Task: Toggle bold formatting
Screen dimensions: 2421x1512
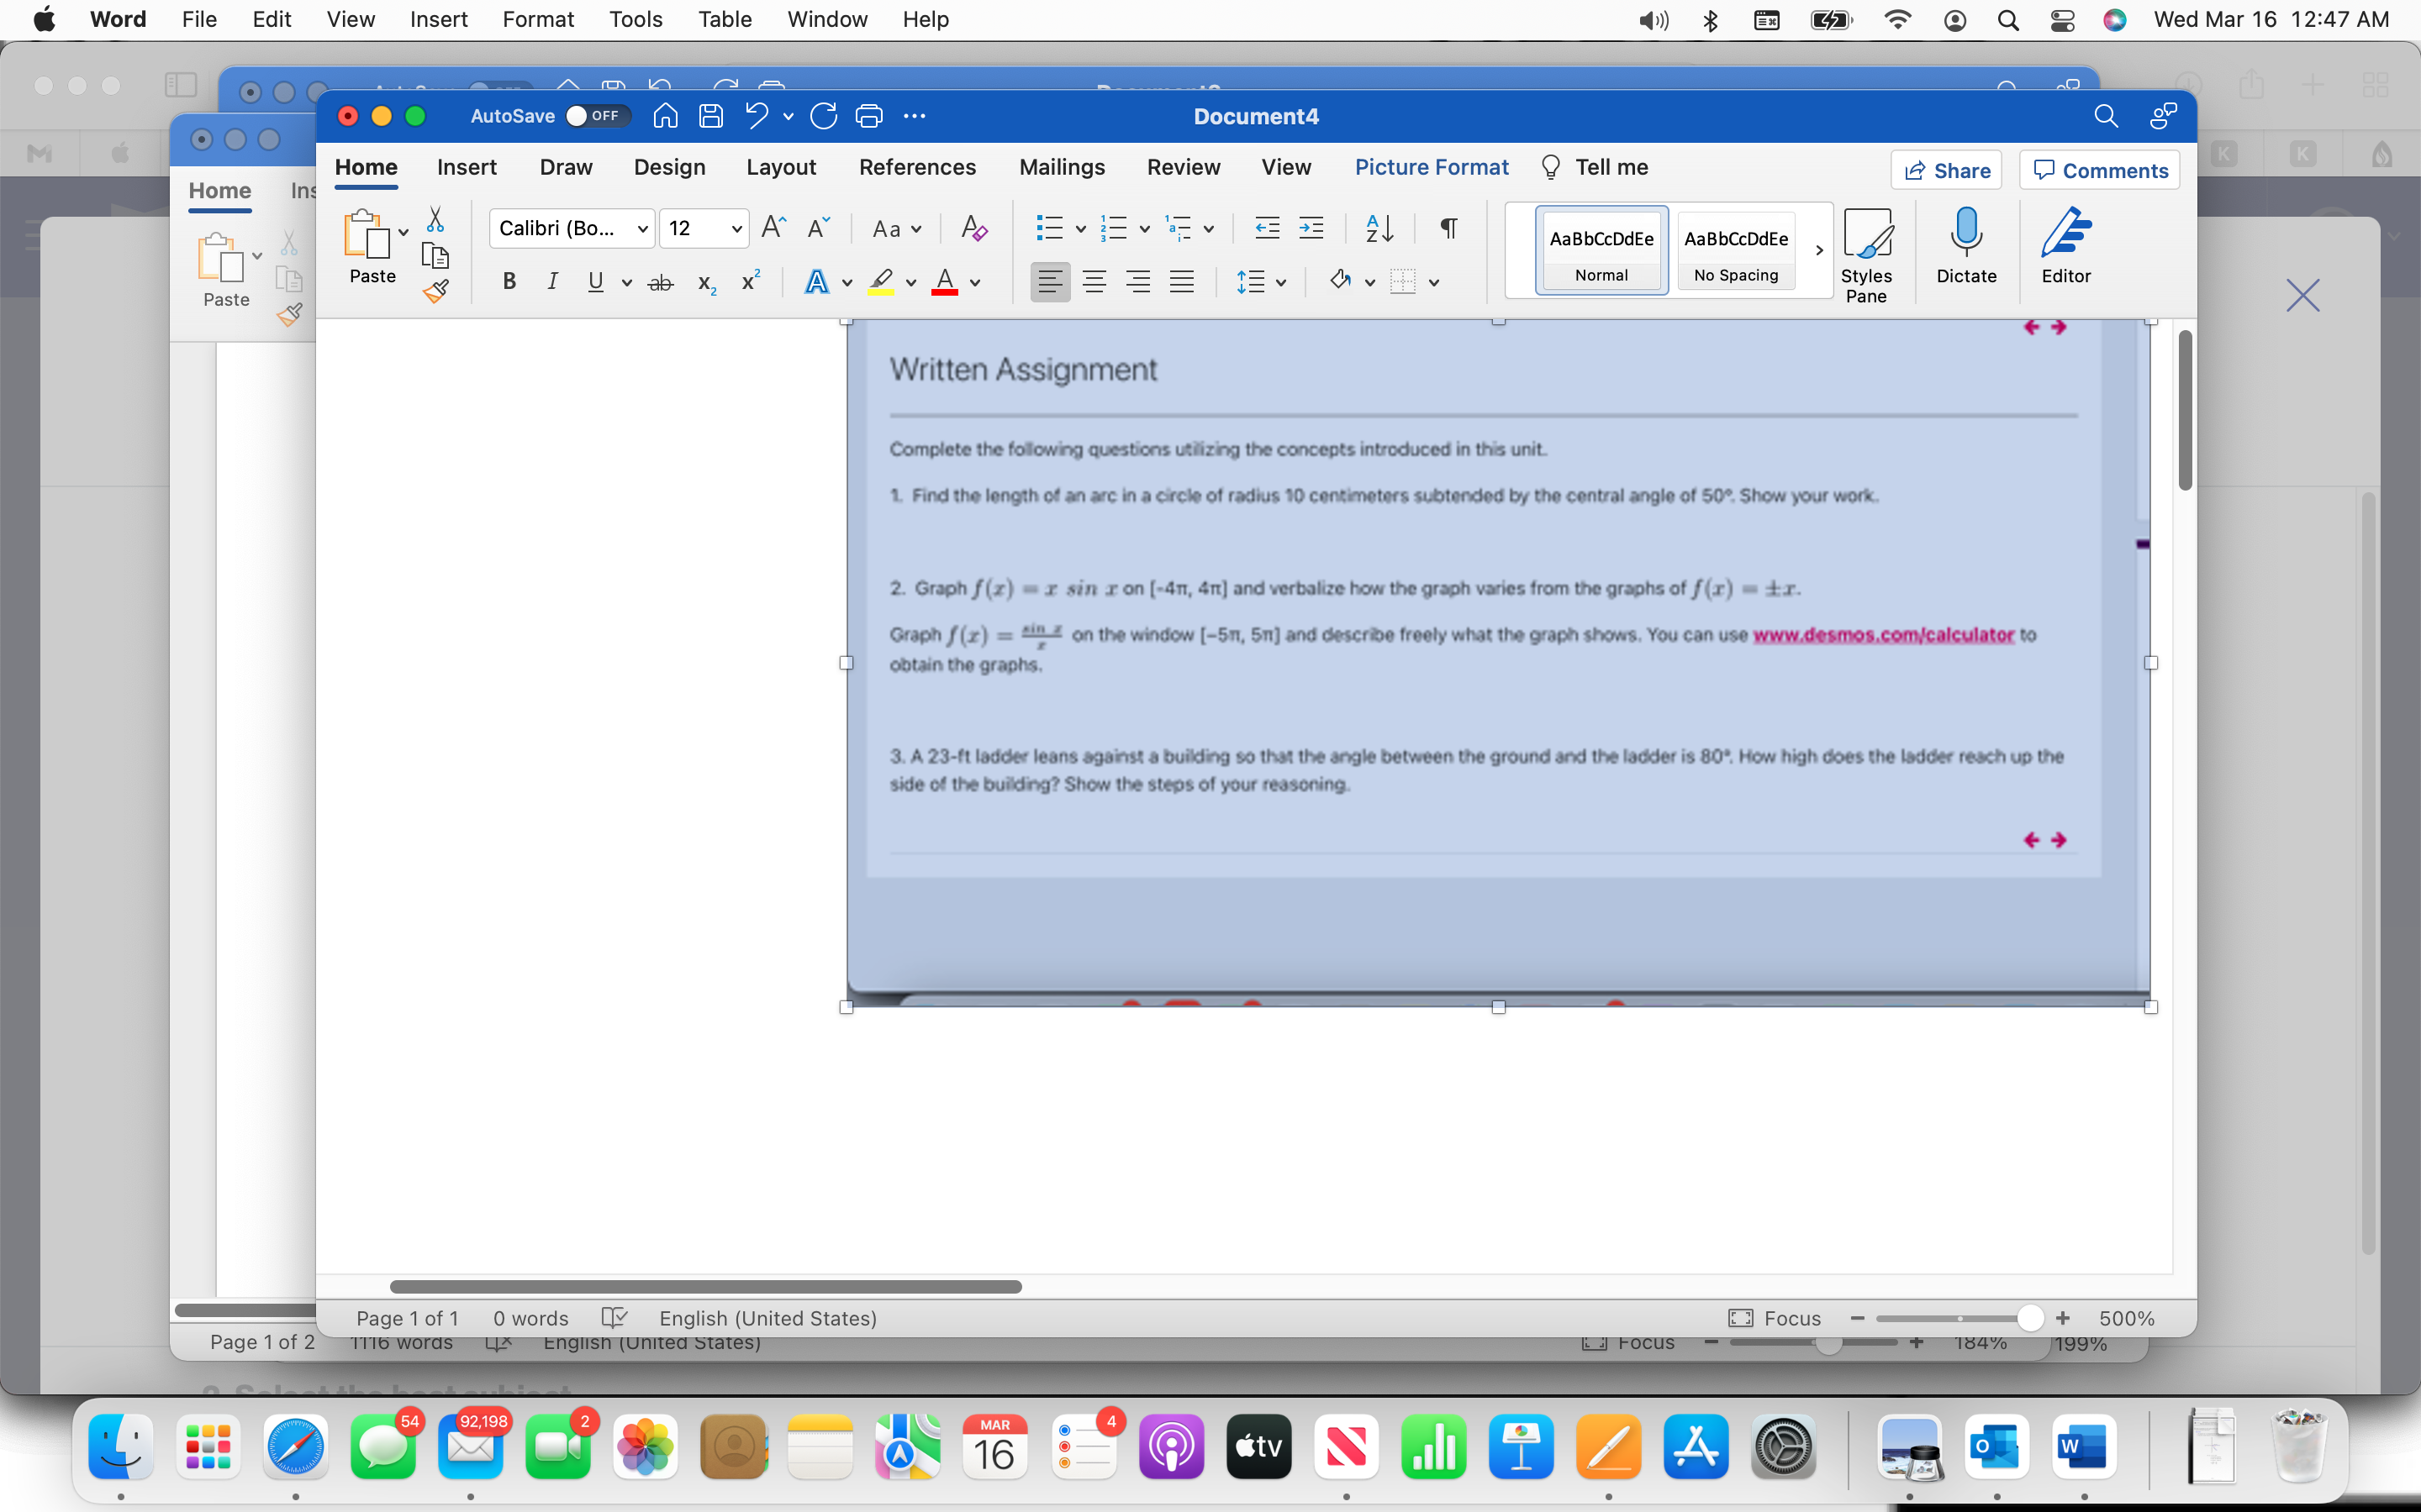Action: 509,281
